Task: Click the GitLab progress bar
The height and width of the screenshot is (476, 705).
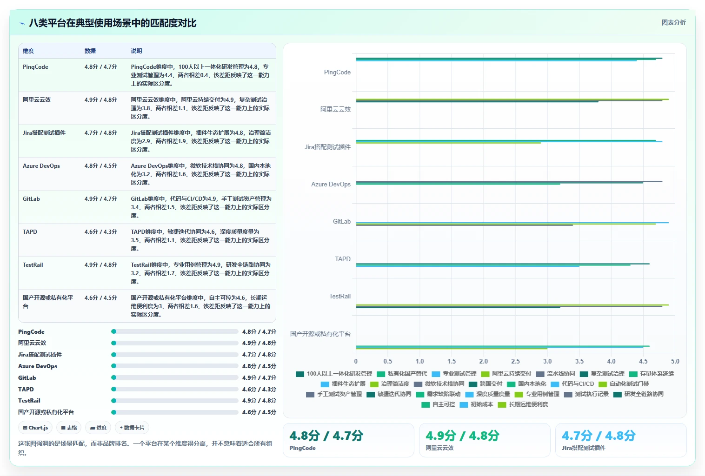Action: [175, 377]
